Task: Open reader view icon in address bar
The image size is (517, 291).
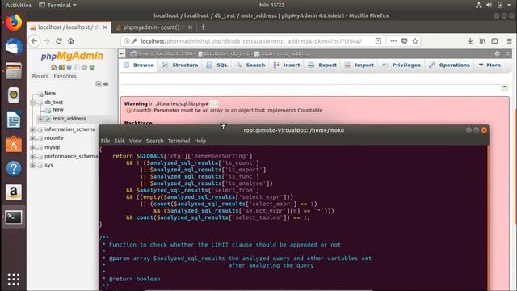Action: coord(378,41)
